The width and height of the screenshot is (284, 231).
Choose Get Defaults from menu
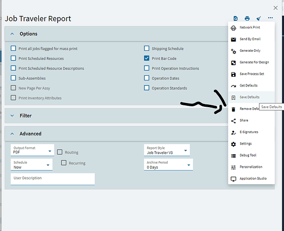[251, 85]
